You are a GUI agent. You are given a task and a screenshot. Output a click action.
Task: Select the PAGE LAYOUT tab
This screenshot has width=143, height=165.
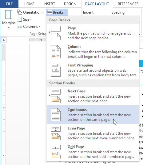97,4
